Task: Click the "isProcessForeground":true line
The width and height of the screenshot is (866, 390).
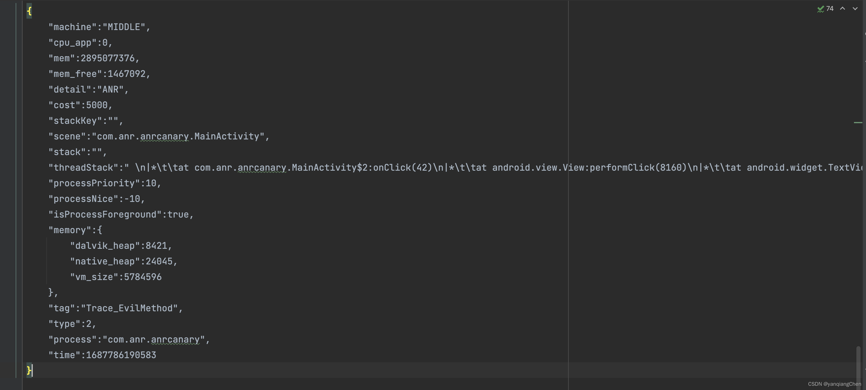Action: 121,214
